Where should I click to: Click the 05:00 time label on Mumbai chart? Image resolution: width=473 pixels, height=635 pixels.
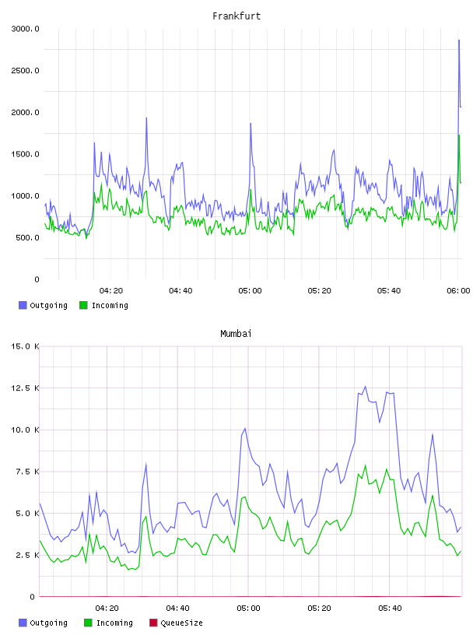tap(248, 609)
